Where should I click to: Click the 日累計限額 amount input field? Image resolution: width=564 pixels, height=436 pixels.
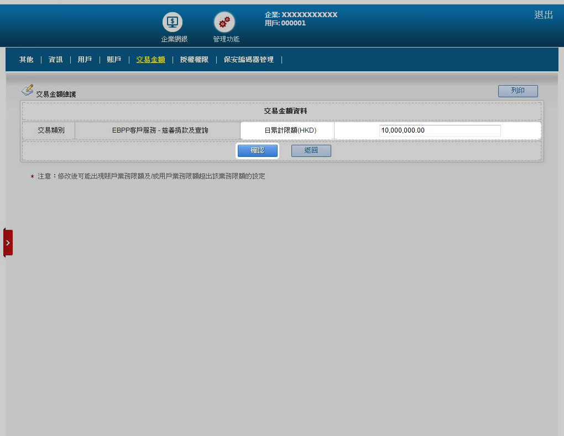[x=440, y=130]
